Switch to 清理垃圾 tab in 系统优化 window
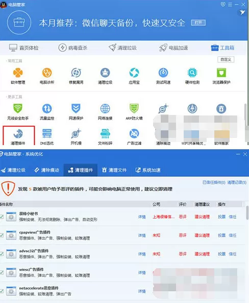 coord(13,170)
